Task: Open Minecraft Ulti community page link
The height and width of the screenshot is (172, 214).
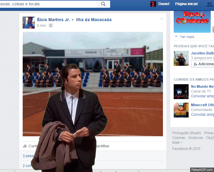Action: point(202,105)
